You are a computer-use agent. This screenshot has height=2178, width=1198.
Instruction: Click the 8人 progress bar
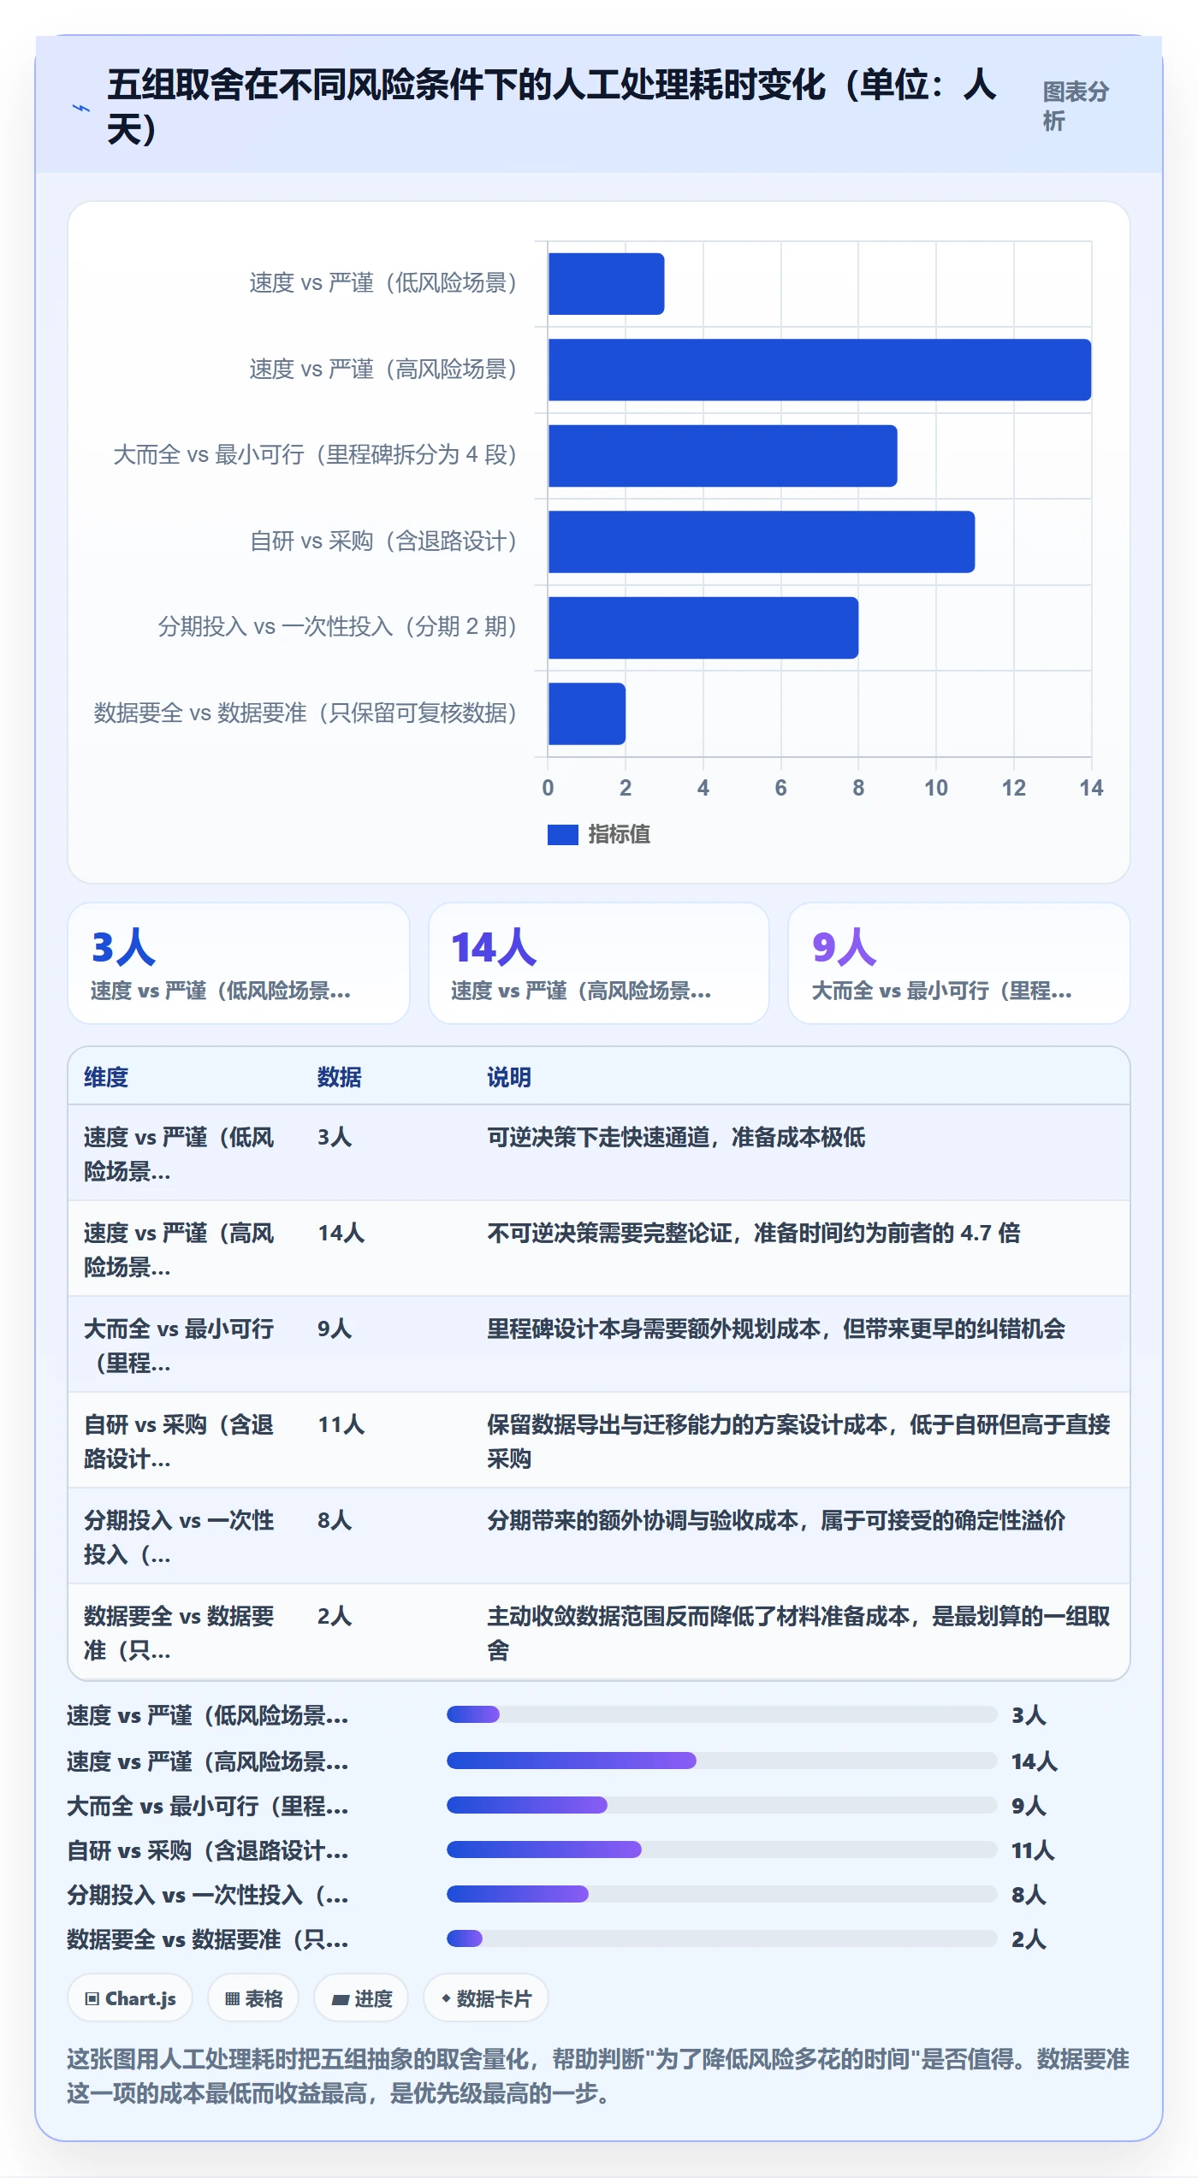coord(722,1894)
